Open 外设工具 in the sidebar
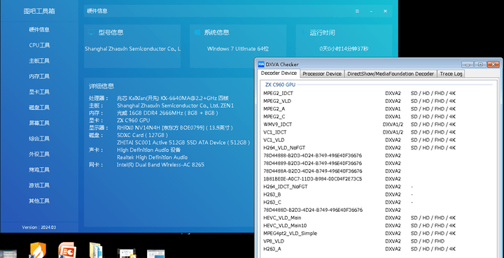 (x=39, y=154)
